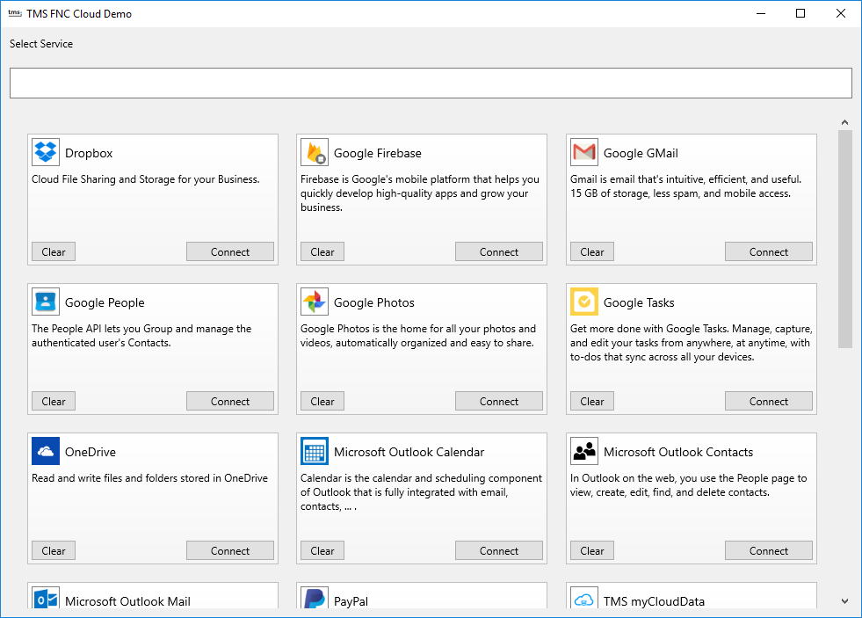Viewport: 862px width, 618px height.
Task: Focus the Select Service search field
Action: pos(431,83)
